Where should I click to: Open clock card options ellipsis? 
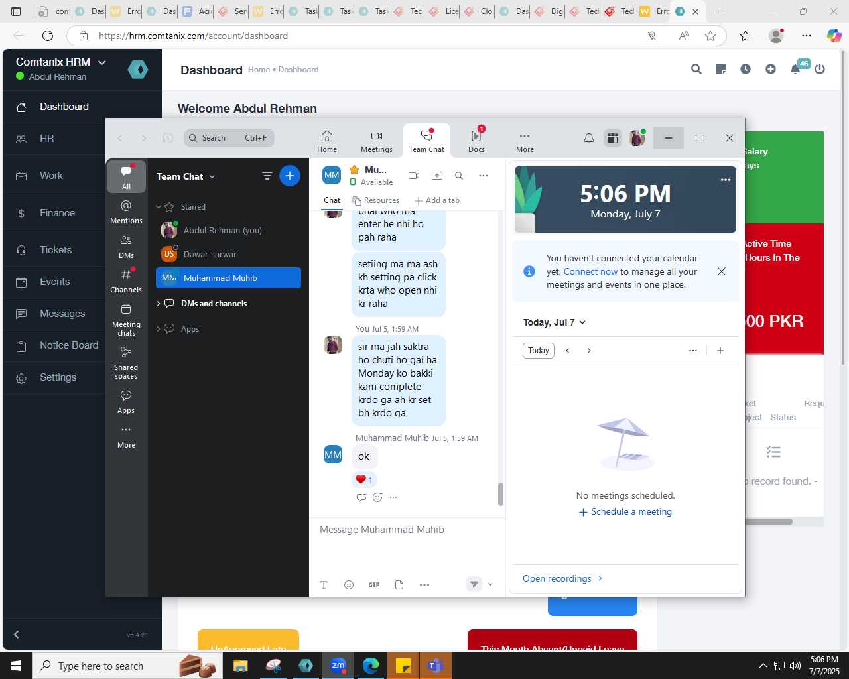tap(726, 180)
